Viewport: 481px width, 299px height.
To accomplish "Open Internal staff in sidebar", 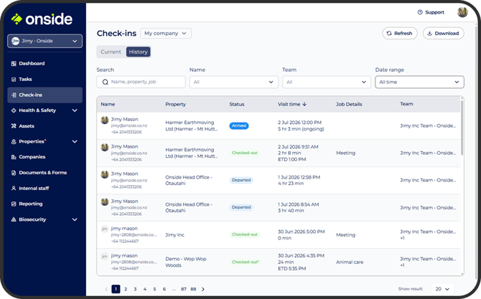I will tap(45, 188).
